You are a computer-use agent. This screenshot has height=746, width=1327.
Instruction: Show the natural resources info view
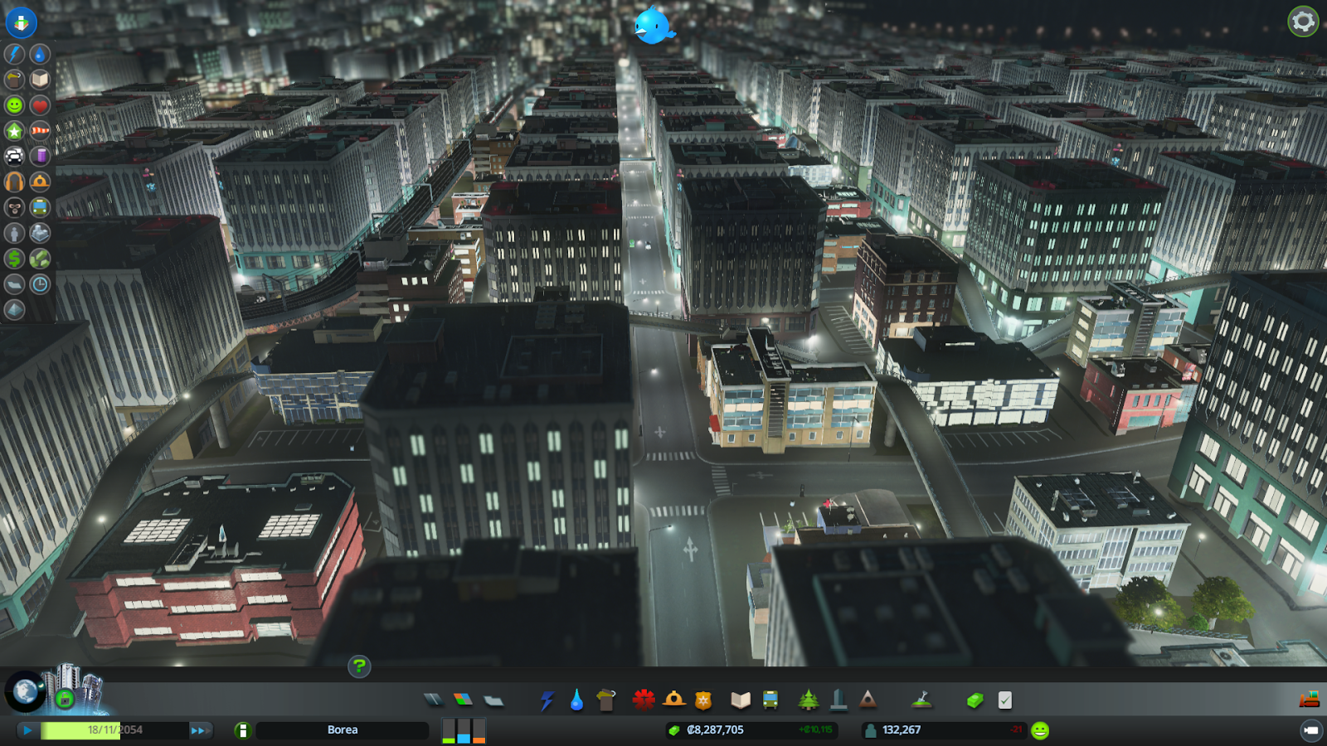pyautogui.click(x=40, y=259)
